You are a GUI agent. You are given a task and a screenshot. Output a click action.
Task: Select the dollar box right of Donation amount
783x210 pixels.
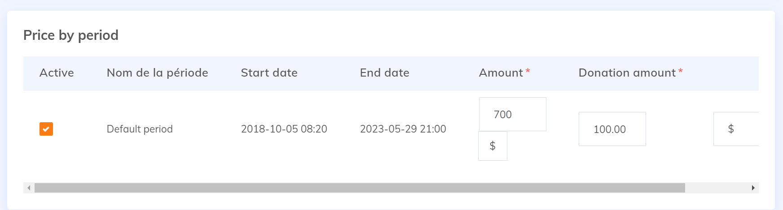point(735,129)
